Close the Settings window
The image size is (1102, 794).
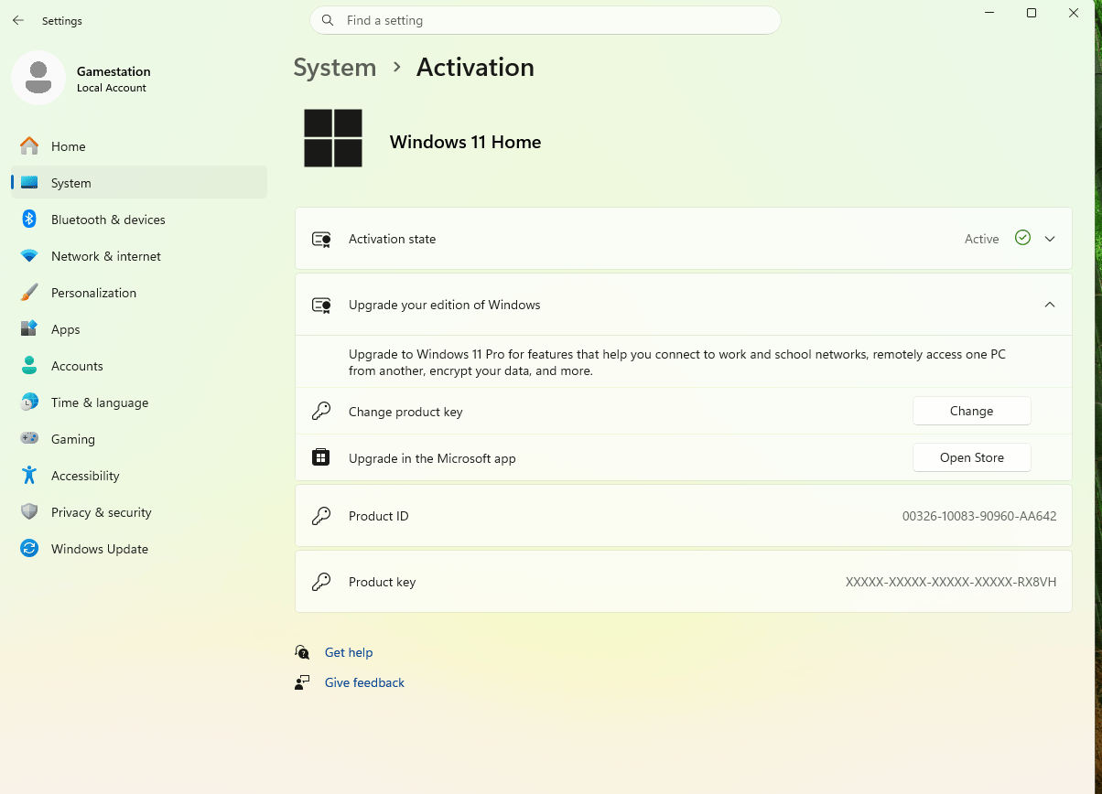pyautogui.click(x=1074, y=13)
